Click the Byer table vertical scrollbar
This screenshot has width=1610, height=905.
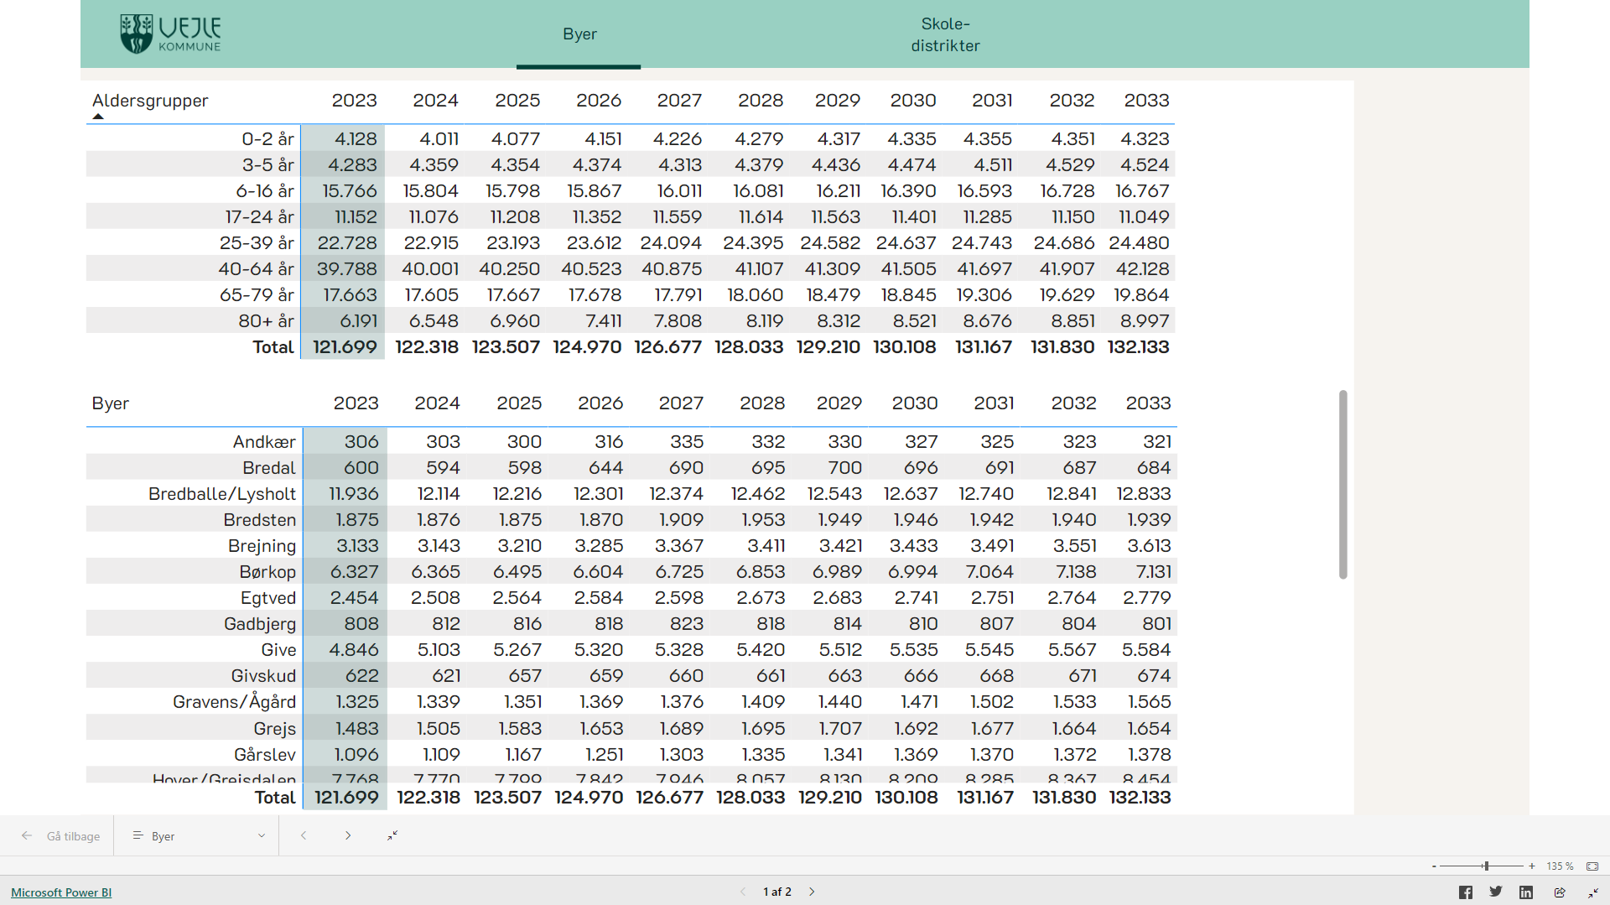(1343, 485)
